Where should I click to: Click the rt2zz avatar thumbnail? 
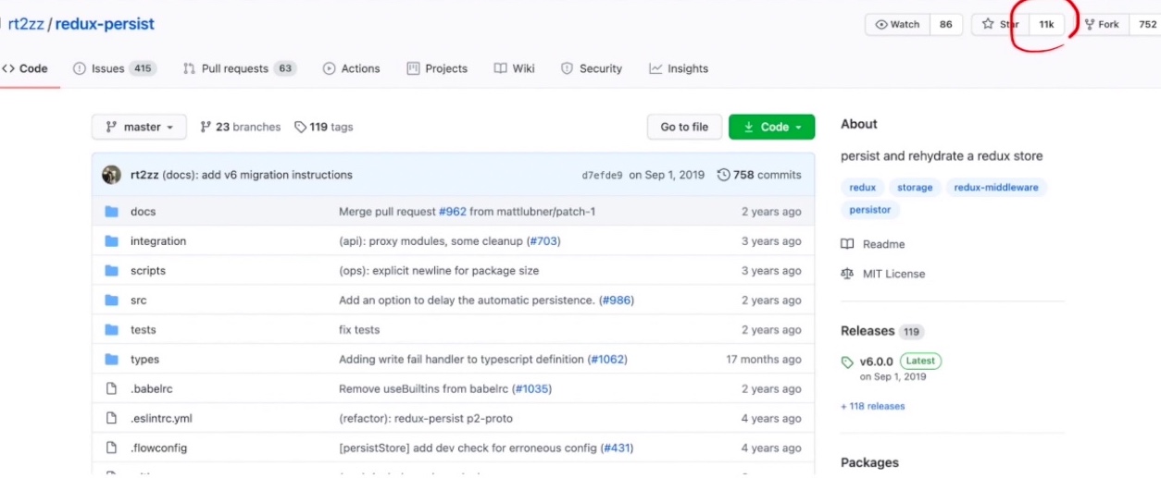point(111,175)
